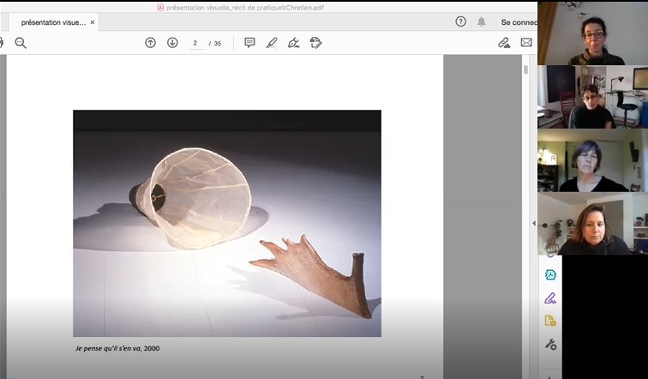Click the stamp tool icon
Viewport: 648px width, 379px height.
click(315, 43)
